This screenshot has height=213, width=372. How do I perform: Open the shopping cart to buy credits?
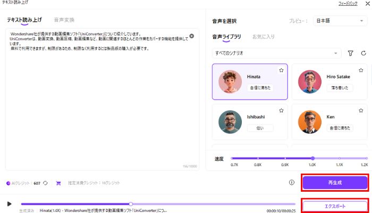[x=58, y=183]
